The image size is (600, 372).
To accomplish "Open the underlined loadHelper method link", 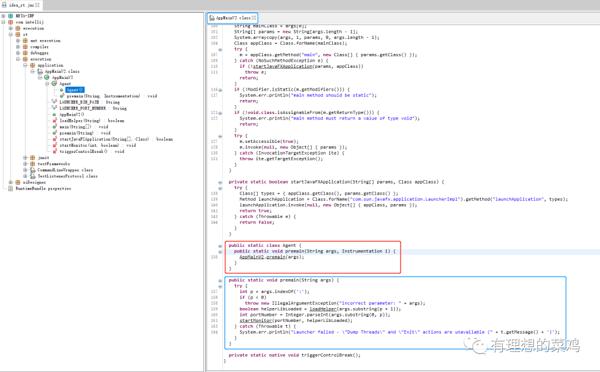I will pyautogui.click(x=323, y=309).
